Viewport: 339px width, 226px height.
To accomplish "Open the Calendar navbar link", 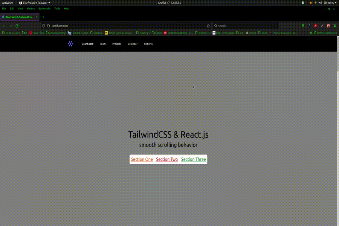I will tap(133, 44).
